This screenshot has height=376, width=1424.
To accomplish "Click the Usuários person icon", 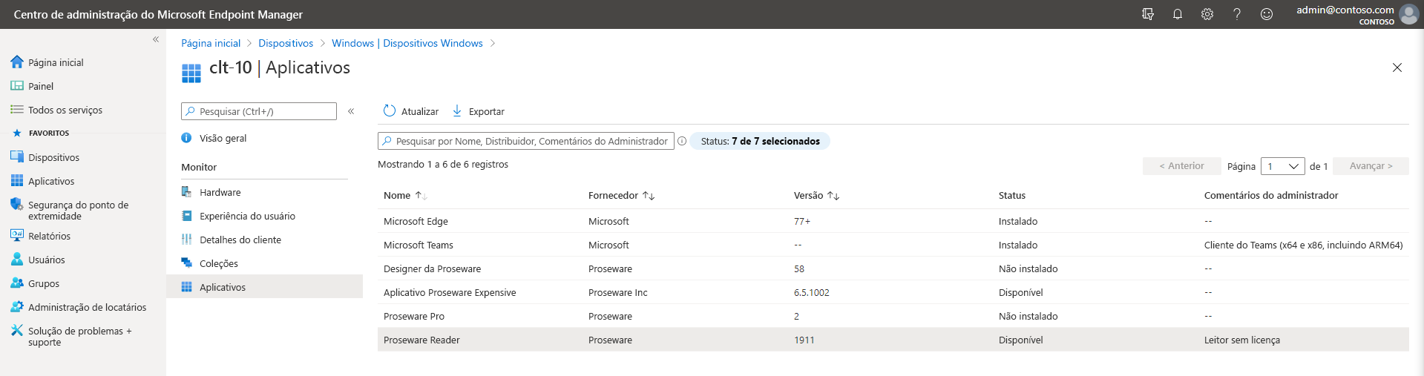I will click(17, 260).
